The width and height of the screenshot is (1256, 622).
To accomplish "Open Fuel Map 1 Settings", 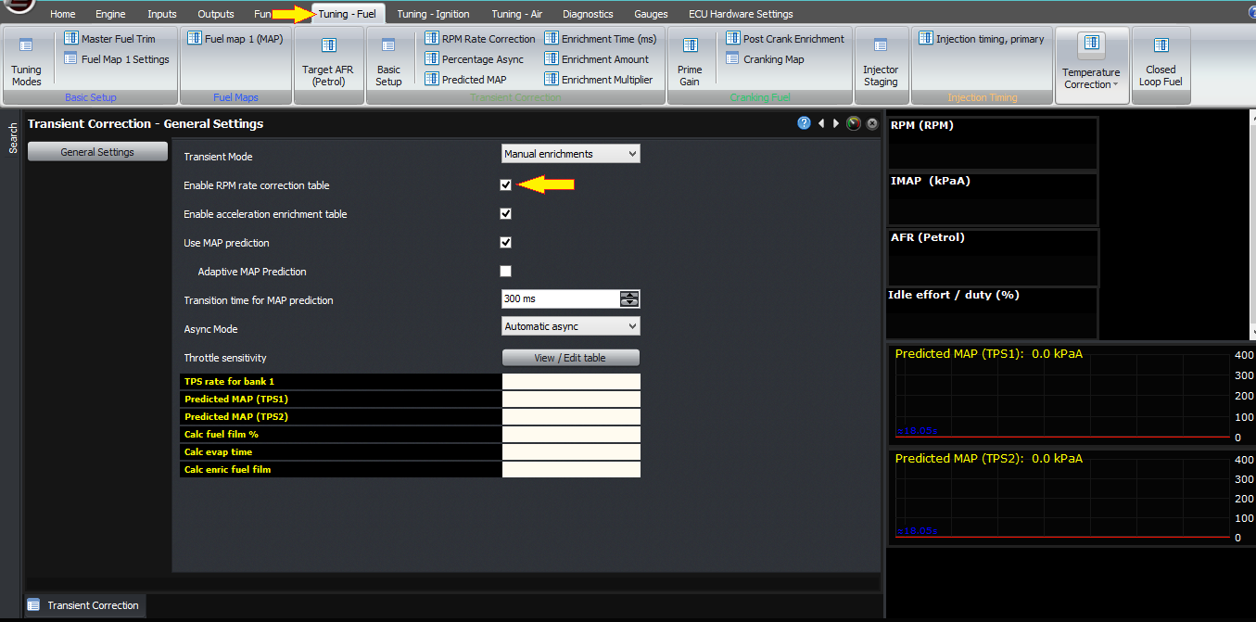I will click(x=117, y=59).
